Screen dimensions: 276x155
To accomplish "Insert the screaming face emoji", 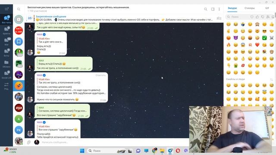I will pyautogui.click(x=243, y=45).
